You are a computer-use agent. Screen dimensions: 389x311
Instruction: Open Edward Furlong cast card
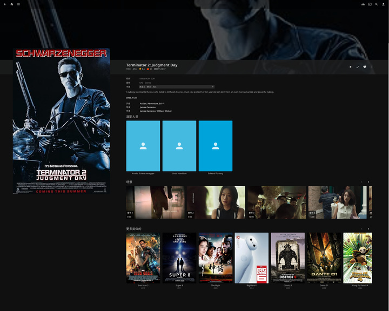tap(216, 146)
